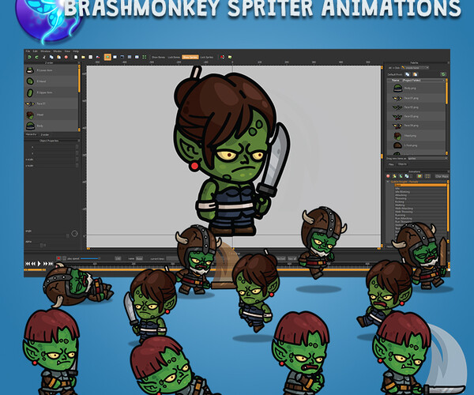Click the Cut icon in toolbar

44,57
